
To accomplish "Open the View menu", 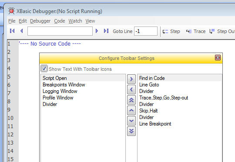I will [90, 21].
